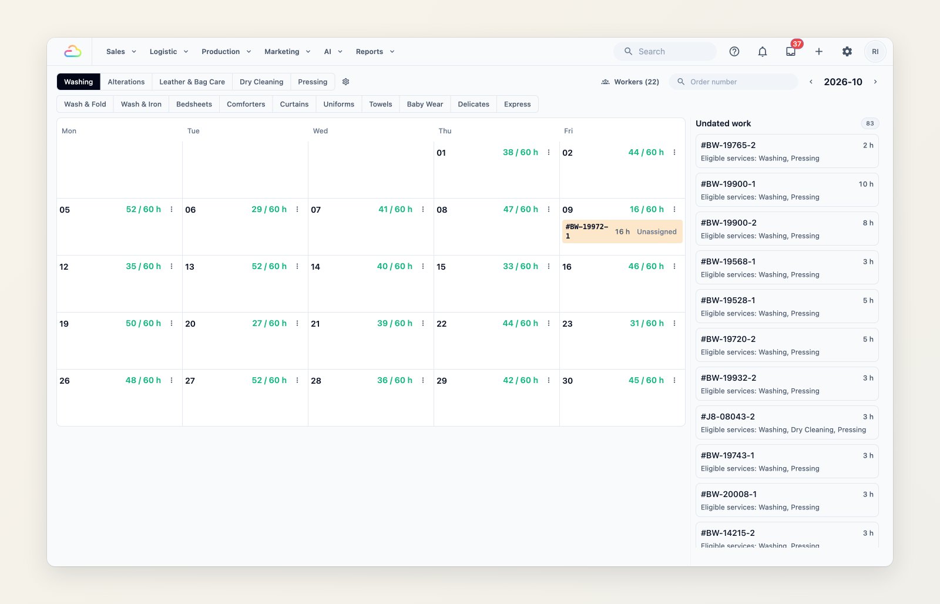Image resolution: width=940 pixels, height=604 pixels.
Task: Open three-dot menu for day 30
Action: click(x=674, y=380)
